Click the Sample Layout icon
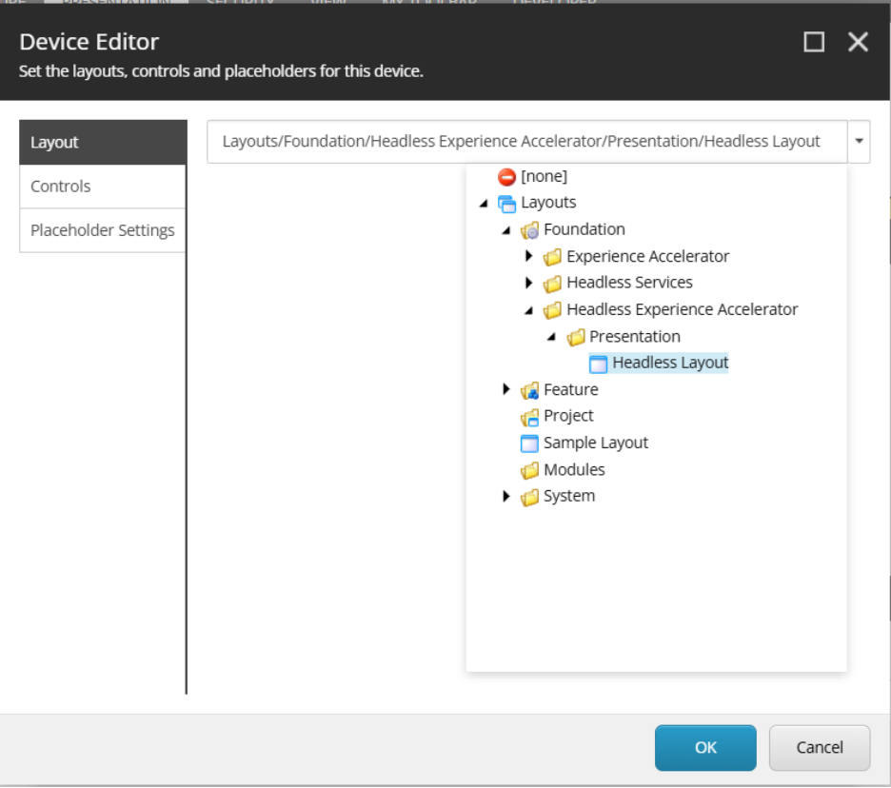 pyautogui.click(x=530, y=443)
